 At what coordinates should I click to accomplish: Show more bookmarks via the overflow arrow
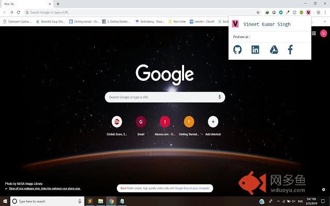pos(325,22)
